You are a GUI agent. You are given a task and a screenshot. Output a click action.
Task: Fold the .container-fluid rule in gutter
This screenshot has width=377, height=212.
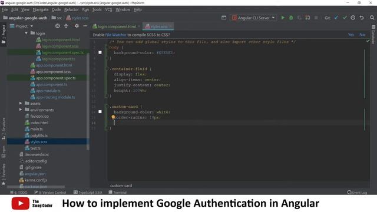click(x=107, y=69)
